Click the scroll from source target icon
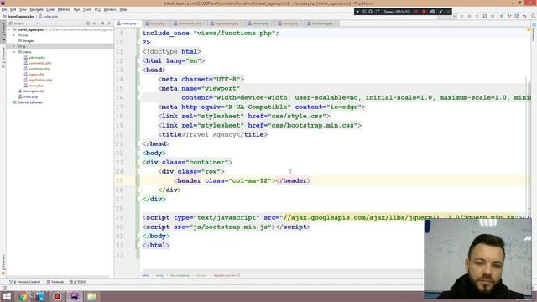The height and width of the screenshot is (302, 537). click(88, 23)
